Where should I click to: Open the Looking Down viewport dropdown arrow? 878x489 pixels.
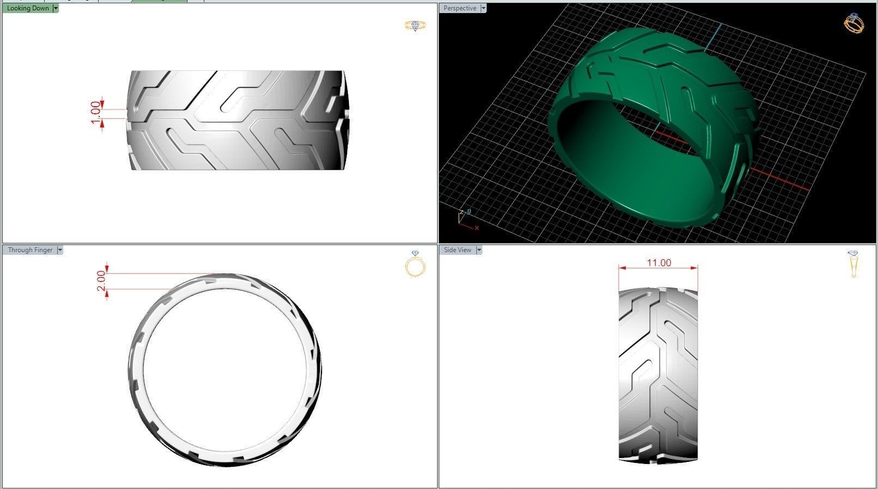coord(56,8)
